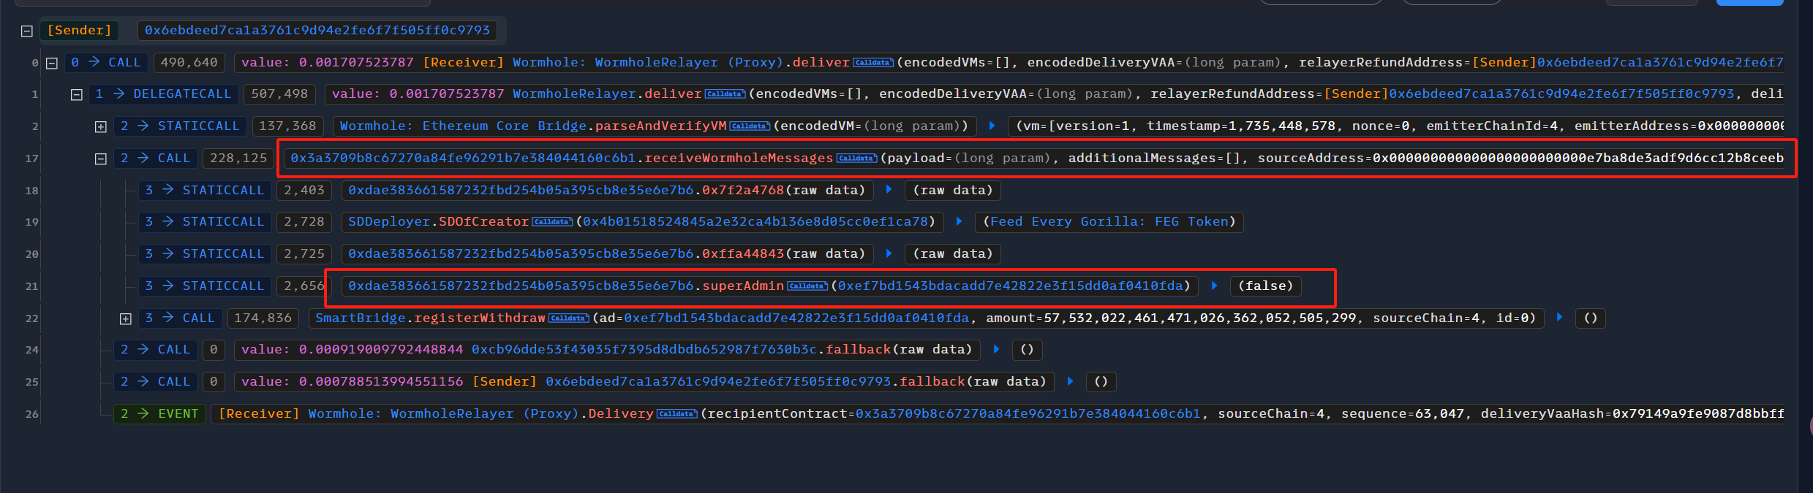Click return arrow on SDOfCreator row
Viewport: 1813px width, 493px height.
pos(959,221)
